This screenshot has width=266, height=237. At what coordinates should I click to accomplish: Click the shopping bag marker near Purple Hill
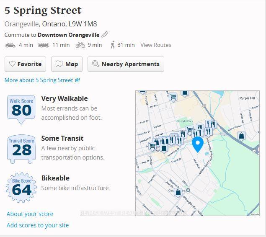tap(241, 136)
